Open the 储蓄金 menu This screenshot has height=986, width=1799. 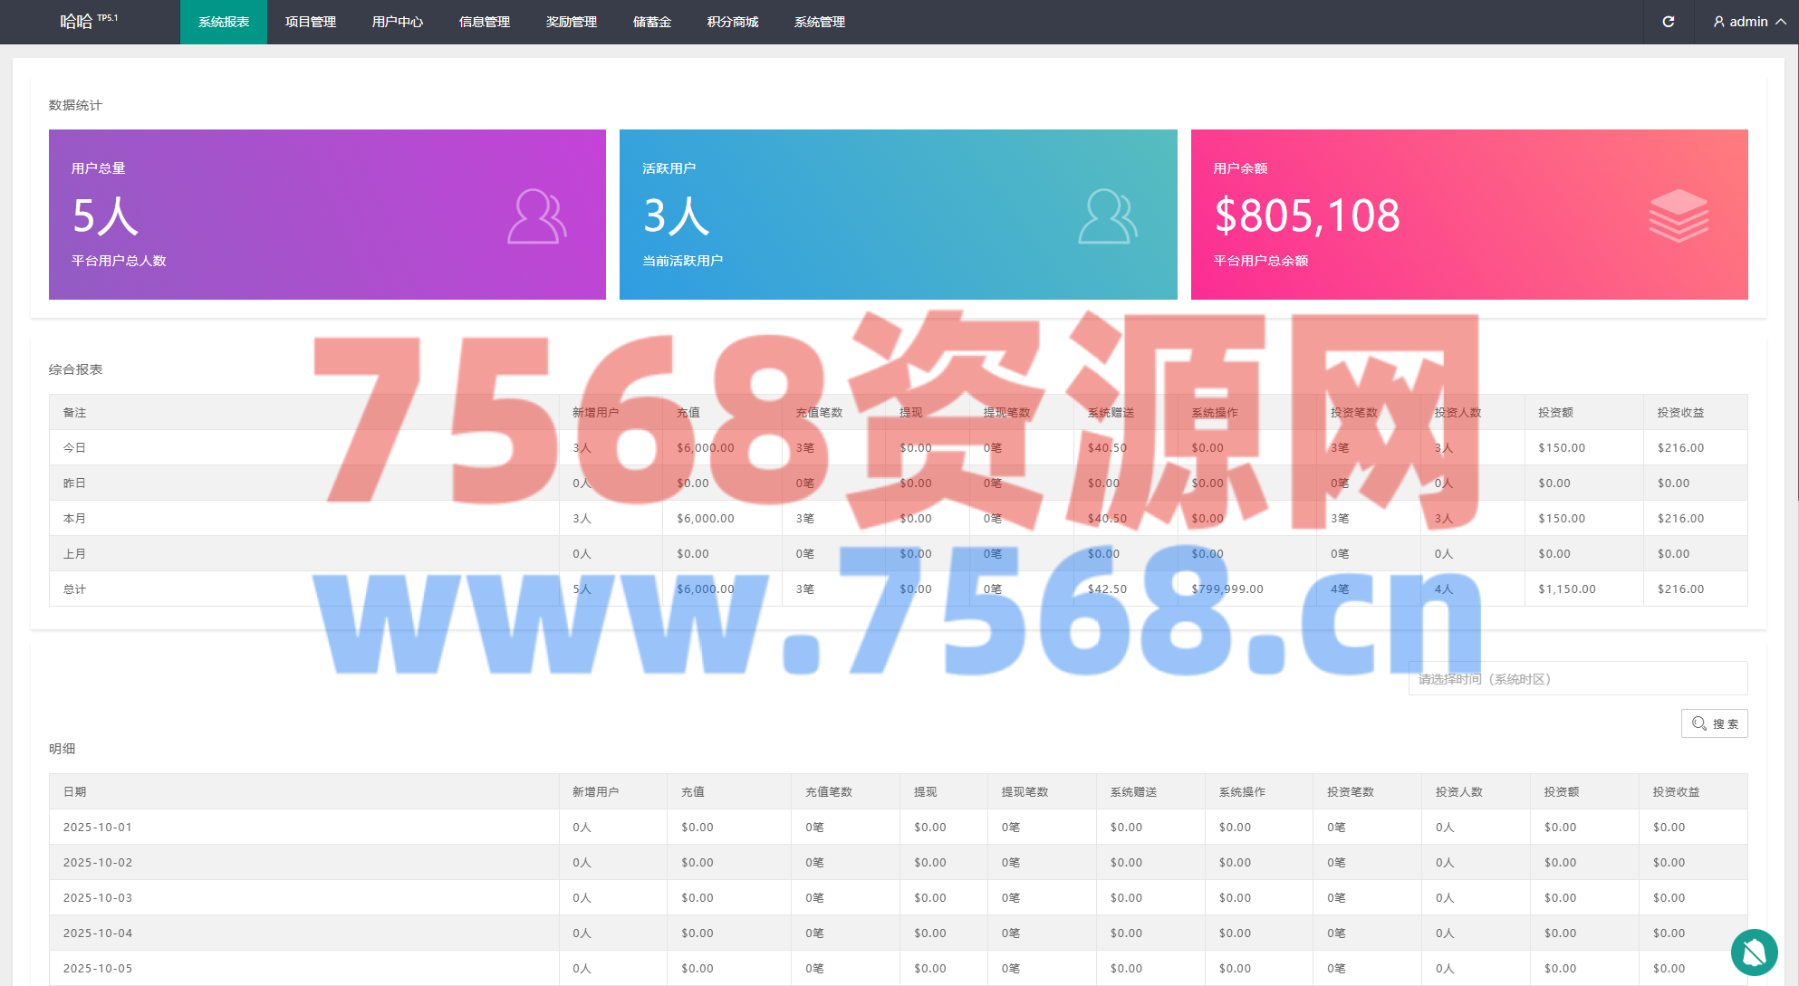point(652,22)
